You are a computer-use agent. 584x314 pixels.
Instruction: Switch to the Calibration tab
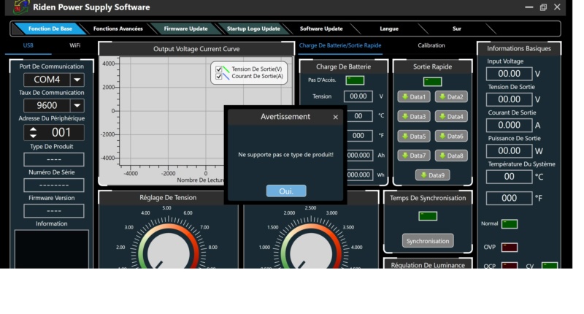(x=431, y=45)
